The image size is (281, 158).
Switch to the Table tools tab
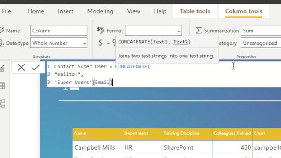[195, 11]
